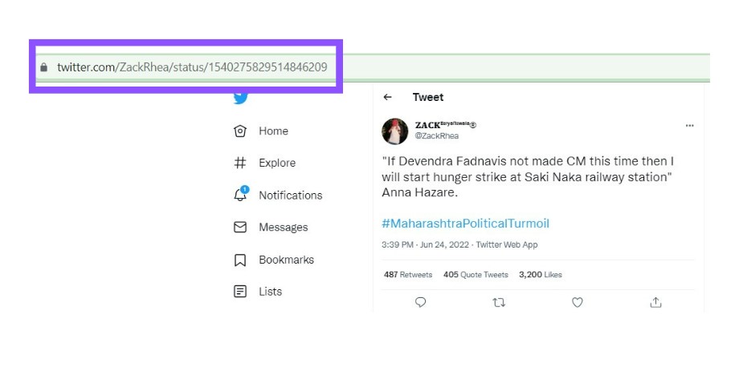
Task: Open Explore via the hashtag icon
Action: [239, 163]
